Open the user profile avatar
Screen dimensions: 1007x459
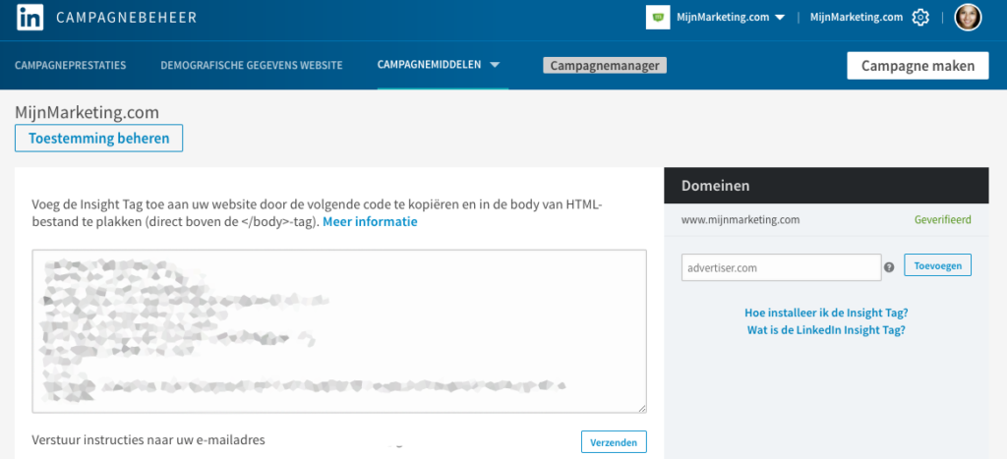tap(968, 18)
